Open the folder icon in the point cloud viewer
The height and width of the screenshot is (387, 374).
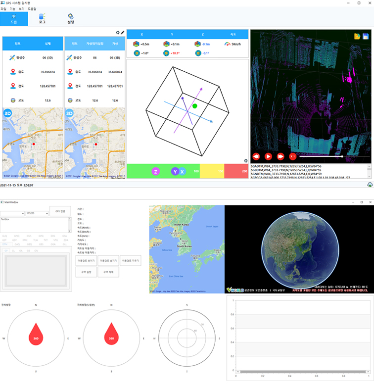[357, 36]
